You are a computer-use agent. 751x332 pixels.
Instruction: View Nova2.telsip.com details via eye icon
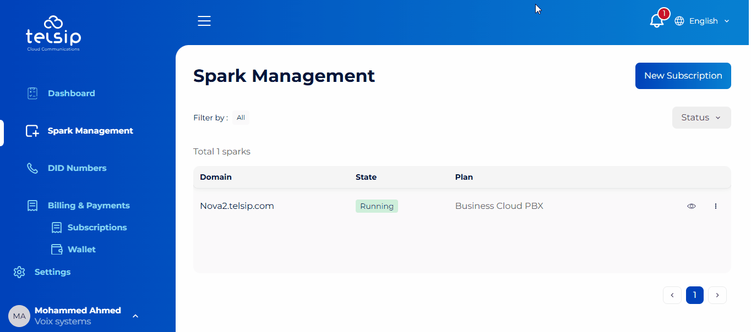pyautogui.click(x=692, y=206)
